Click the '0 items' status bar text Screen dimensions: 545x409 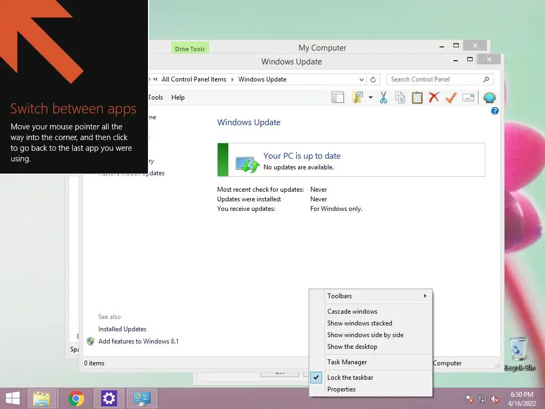pos(94,363)
